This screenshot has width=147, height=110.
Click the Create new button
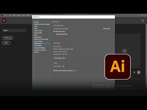point(8,38)
